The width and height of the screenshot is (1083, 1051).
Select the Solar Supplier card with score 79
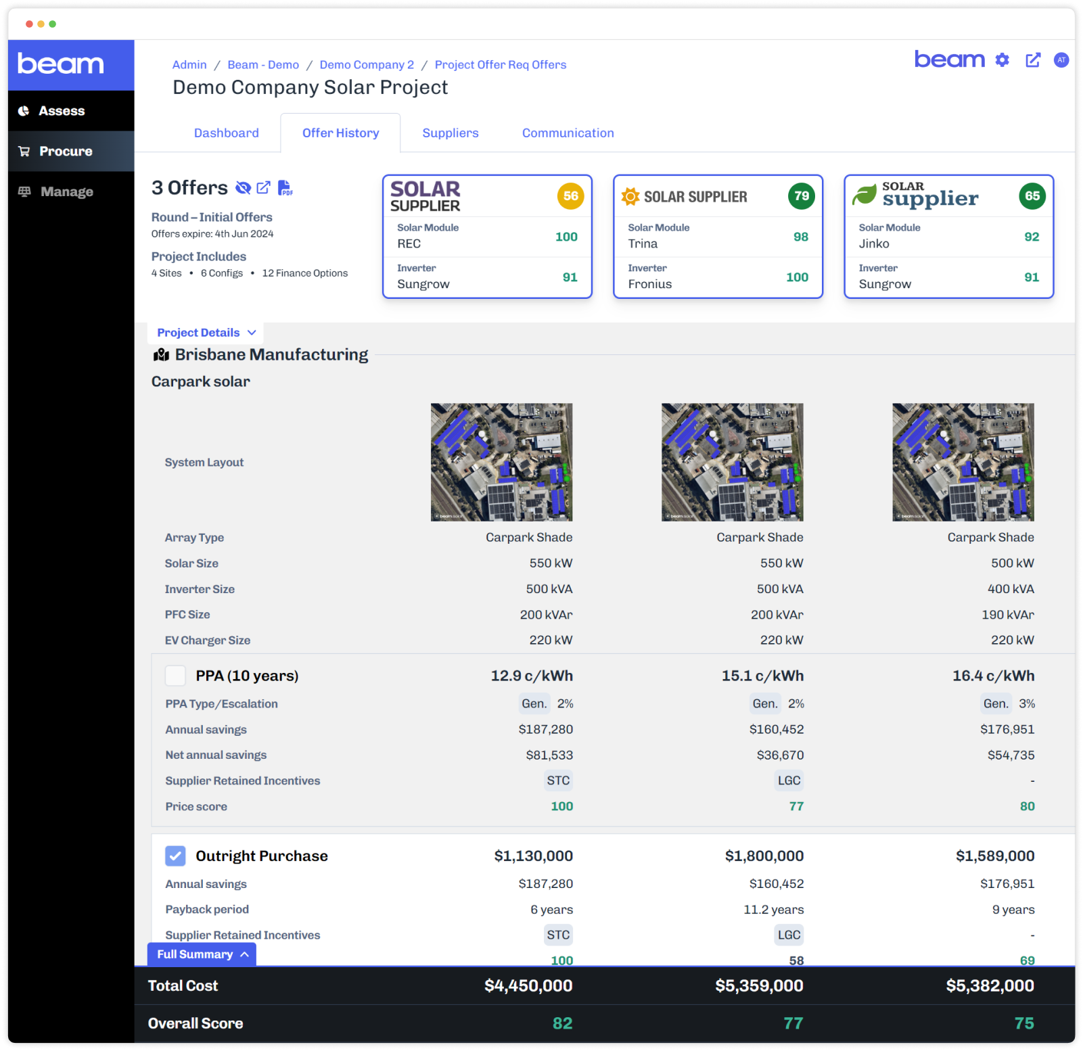point(718,236)
